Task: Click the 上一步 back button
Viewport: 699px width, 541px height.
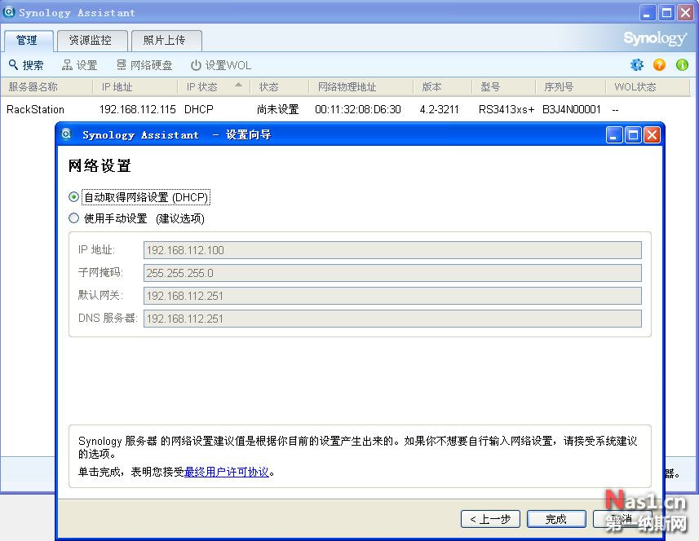Action: tap(490, 519)
